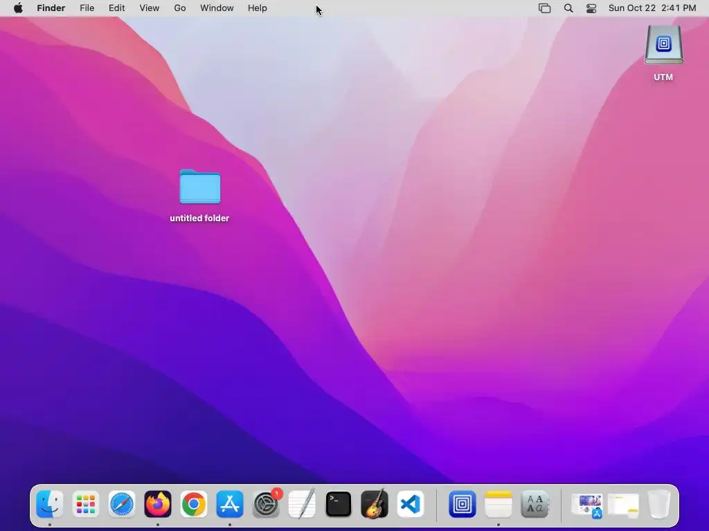
Task: Click the Stage Manager windows icon in menu bar
Action: 545,8
